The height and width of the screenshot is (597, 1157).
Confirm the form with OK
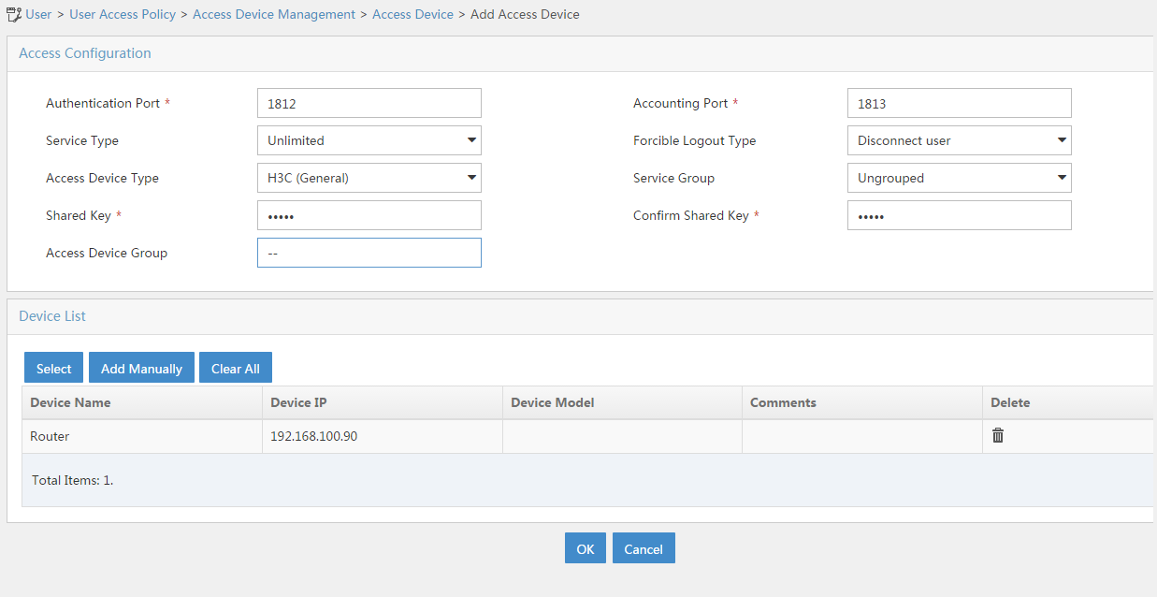click(x=585, y=547)
